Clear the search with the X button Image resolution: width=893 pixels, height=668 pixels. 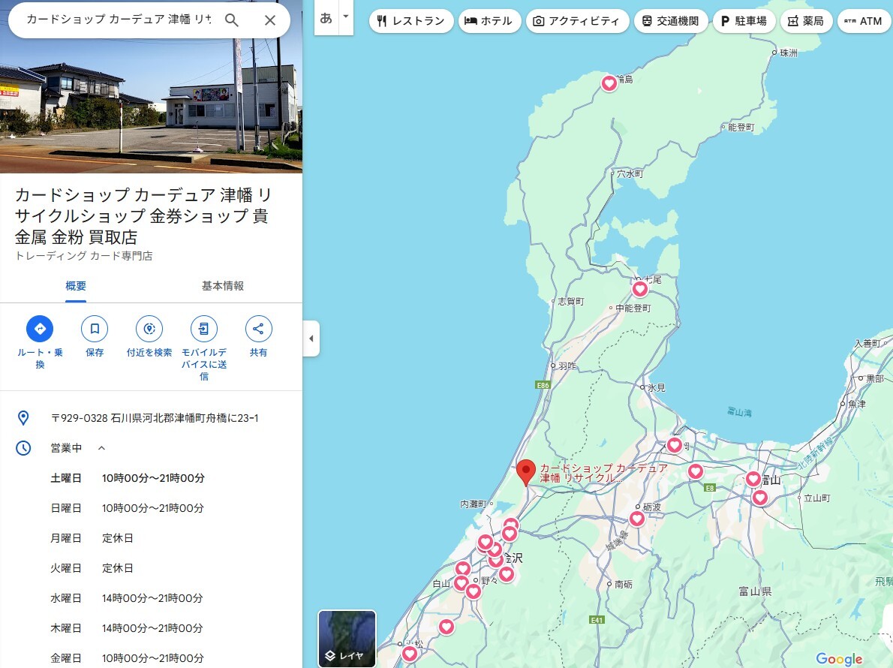(x=270, y=20)
